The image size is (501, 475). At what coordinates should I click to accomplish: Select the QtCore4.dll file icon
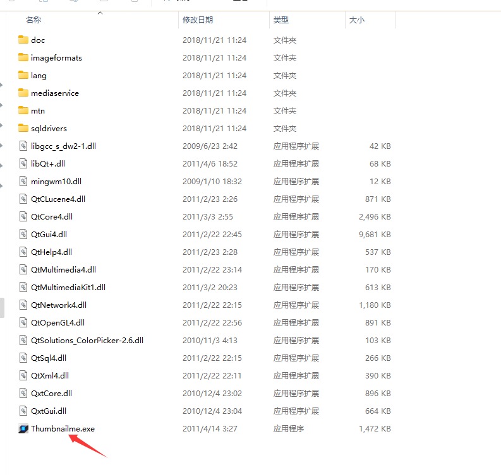(x=23, y=216)
